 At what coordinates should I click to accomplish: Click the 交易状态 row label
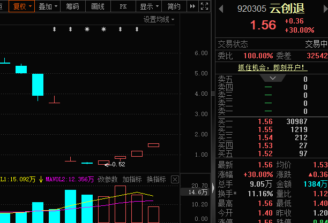coord(233,44)
